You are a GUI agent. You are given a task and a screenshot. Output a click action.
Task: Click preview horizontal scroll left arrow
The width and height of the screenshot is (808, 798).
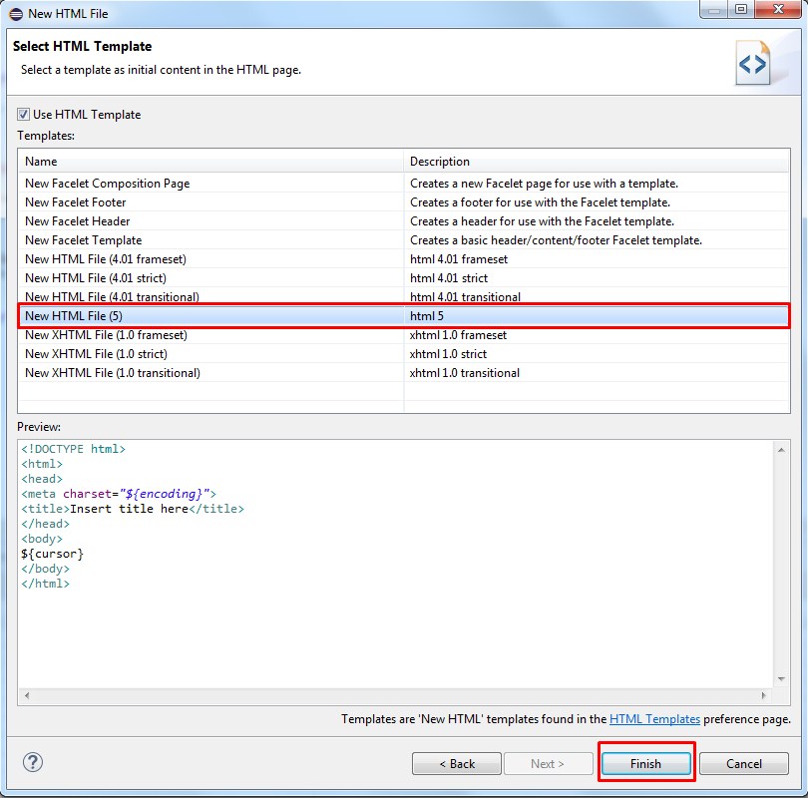[27, 695]
